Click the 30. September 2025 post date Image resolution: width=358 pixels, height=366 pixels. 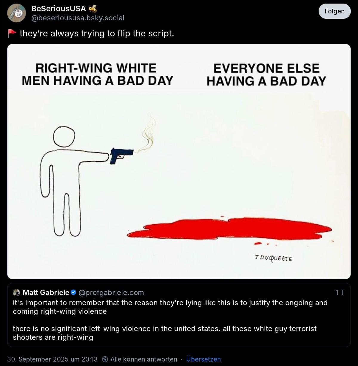53,359
